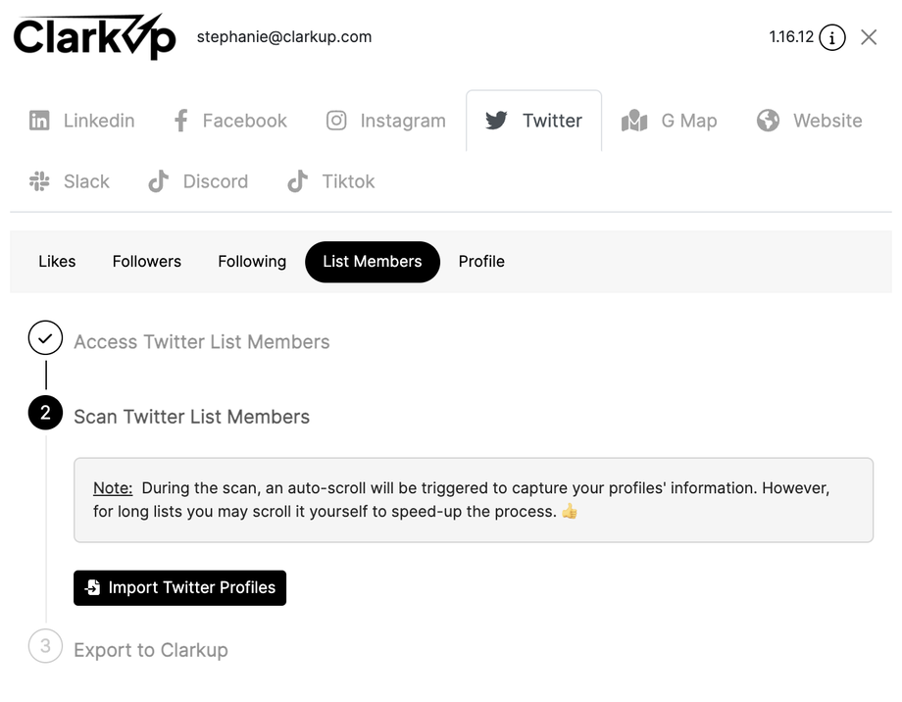Click the Instagram camera icon
This screenshot has height=702, width=902.
pyautogui.click(x=336, y=121)
